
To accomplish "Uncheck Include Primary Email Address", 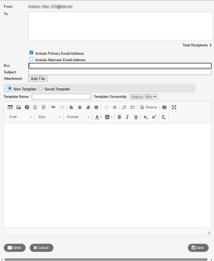I will [31, 53].
